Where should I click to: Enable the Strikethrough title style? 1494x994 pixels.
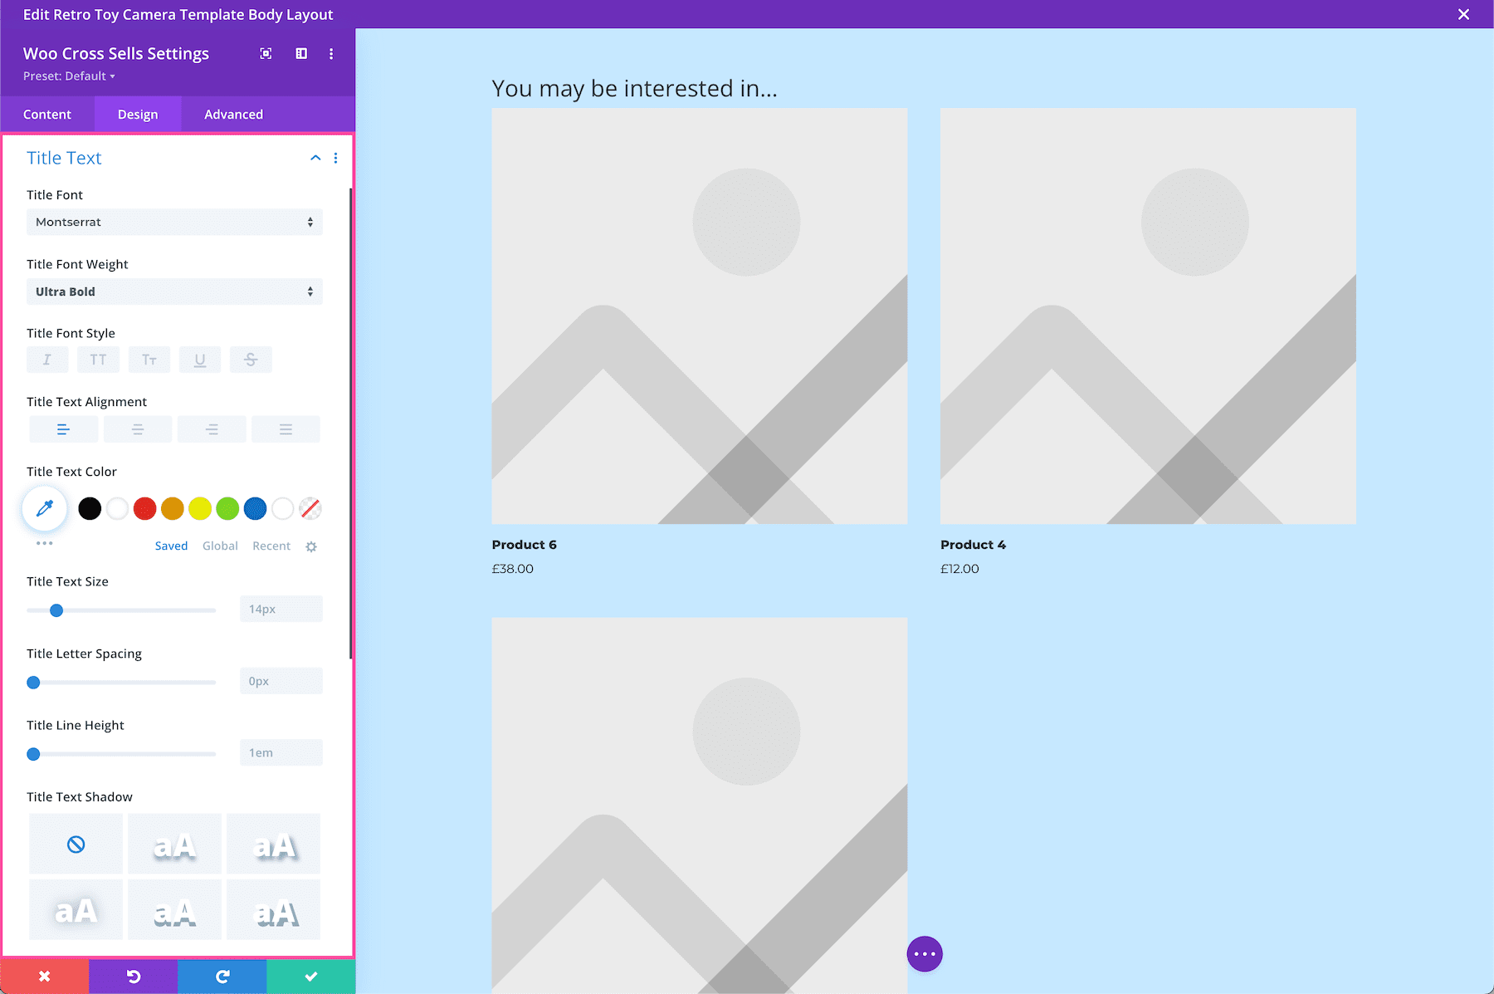click(251, 360)
